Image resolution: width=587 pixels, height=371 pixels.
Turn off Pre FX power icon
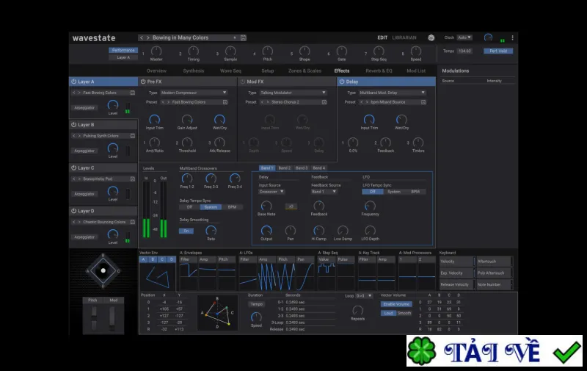(x=143, y=82)
